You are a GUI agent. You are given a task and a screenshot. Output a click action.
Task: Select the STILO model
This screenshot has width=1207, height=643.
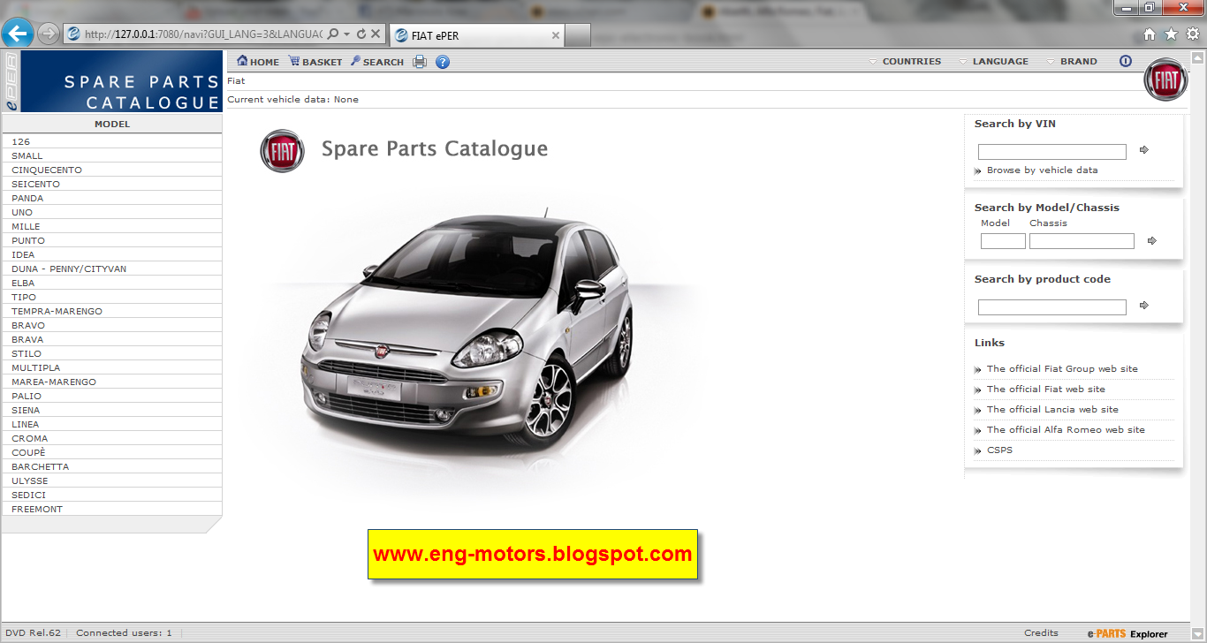coord(111,353)
